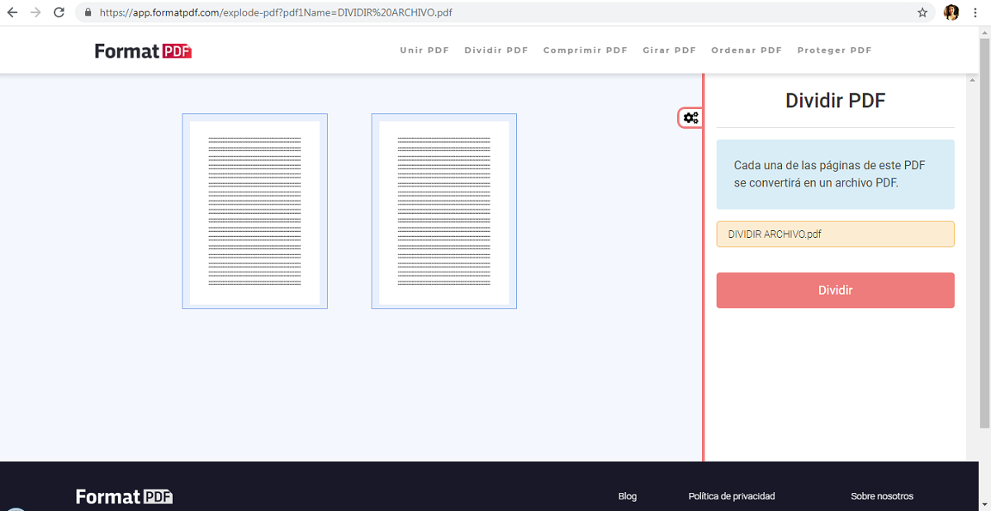991x511 pixels.
Task: Click the padlock icon in the address bar
Action: (x=87, y=12)
